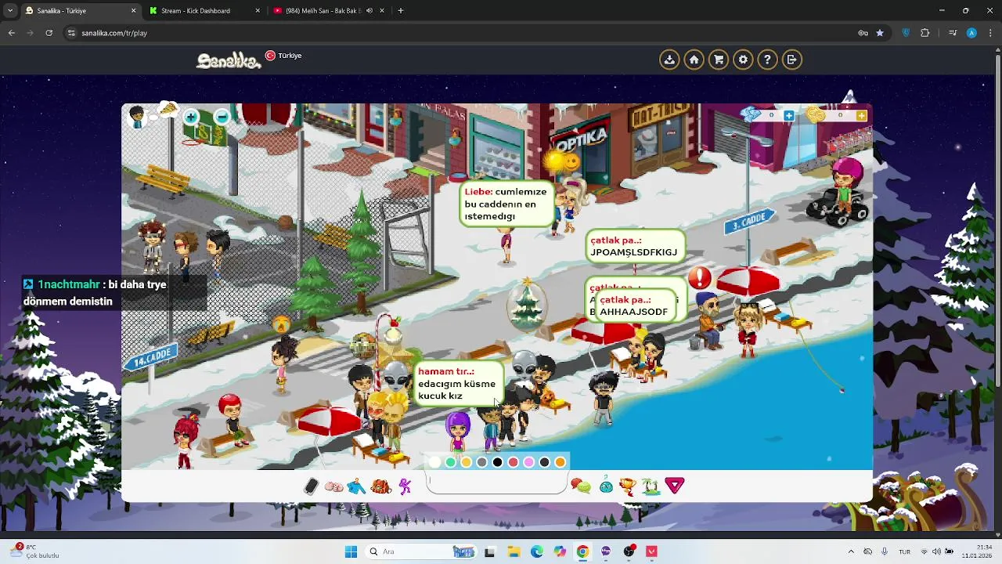Screen dimensions: 1002x564
Task: Open the chat speech bubbles icon
Action: point(581,486)
